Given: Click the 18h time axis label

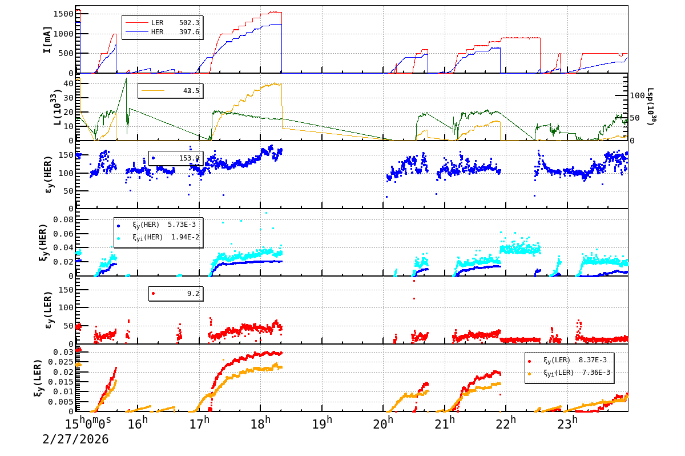Looking at the screenshot, I should [x=261, y=423].
